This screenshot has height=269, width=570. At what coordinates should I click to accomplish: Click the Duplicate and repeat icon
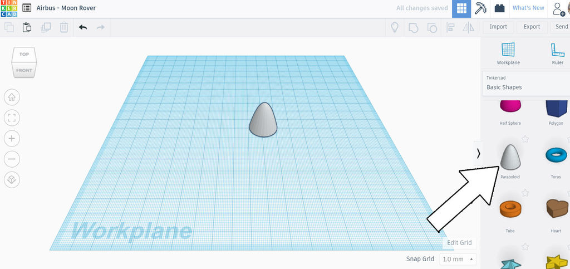46,27
